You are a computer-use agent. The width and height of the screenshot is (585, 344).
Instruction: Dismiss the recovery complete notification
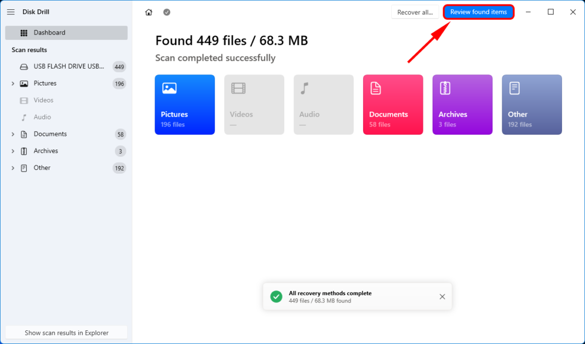[x=442, y=297]
